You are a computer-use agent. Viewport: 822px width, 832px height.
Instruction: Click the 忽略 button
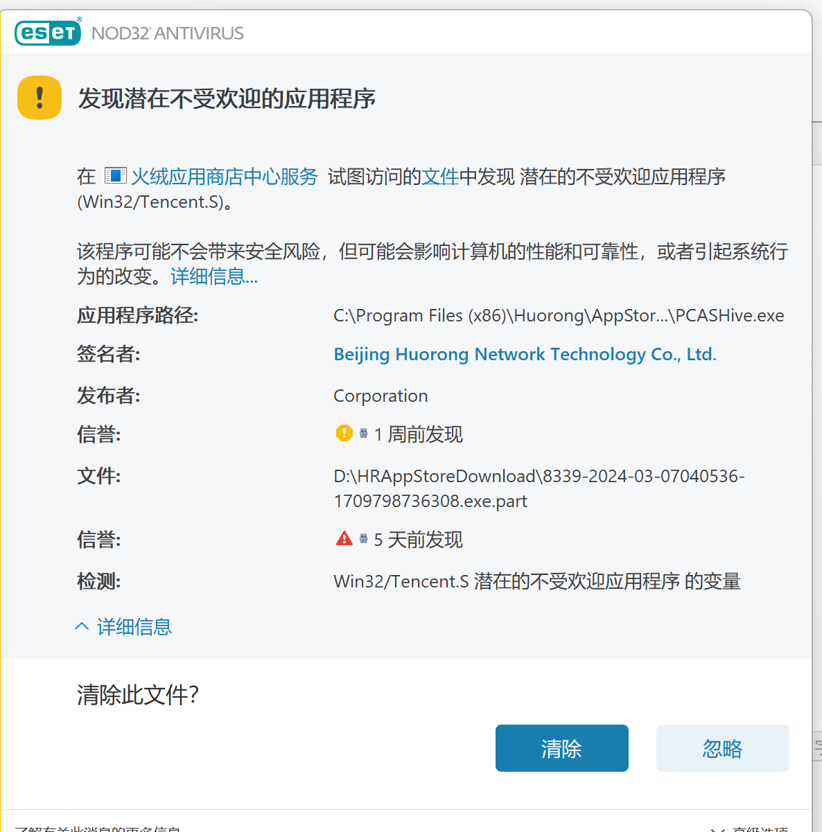click(722, 748)
